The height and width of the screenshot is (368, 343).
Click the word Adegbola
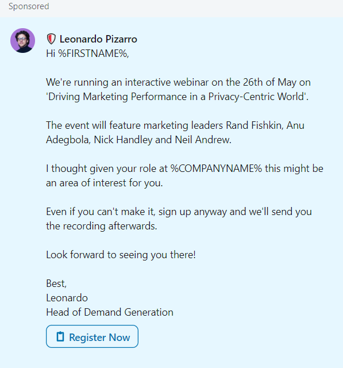click(68, 140)
